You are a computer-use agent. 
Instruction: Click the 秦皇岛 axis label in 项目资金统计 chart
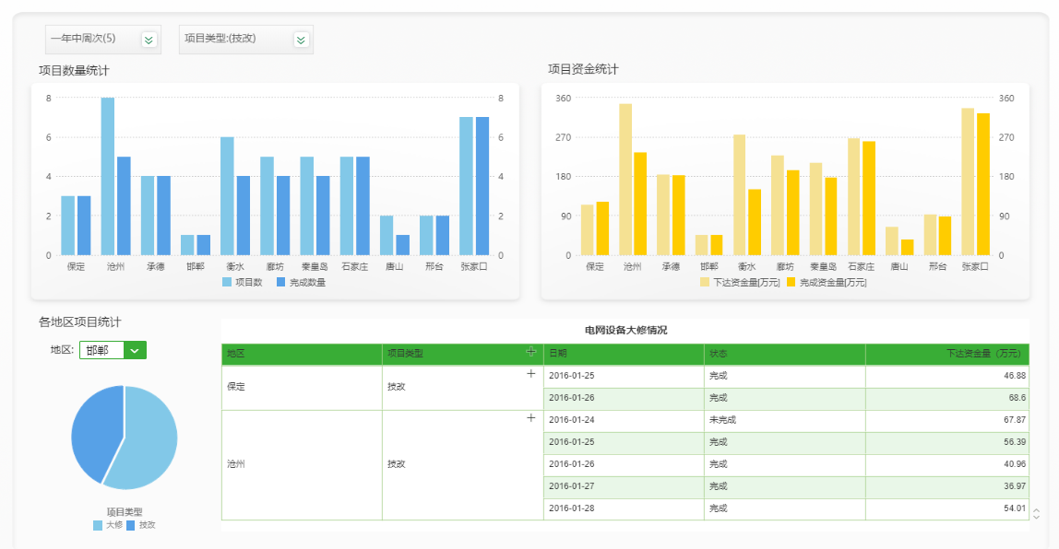(823, 266)
